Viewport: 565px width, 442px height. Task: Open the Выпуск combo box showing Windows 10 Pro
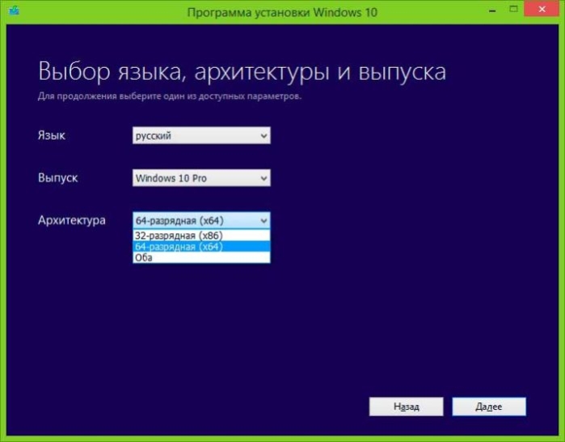coord(201,178)
